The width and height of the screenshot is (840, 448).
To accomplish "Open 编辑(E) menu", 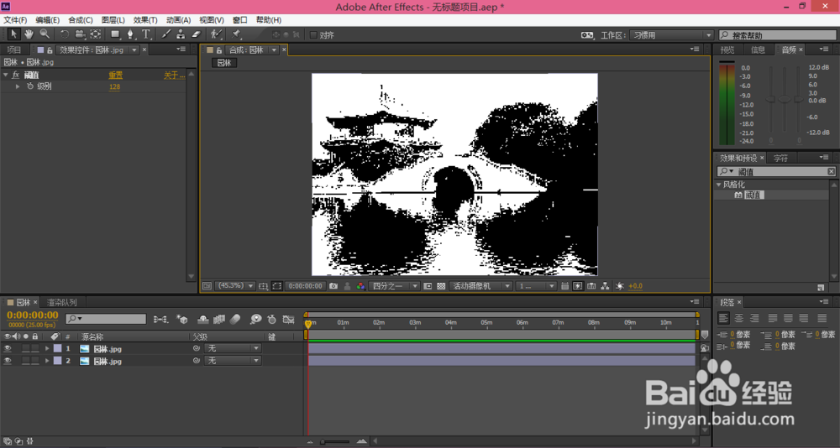I will pos(48,20).
